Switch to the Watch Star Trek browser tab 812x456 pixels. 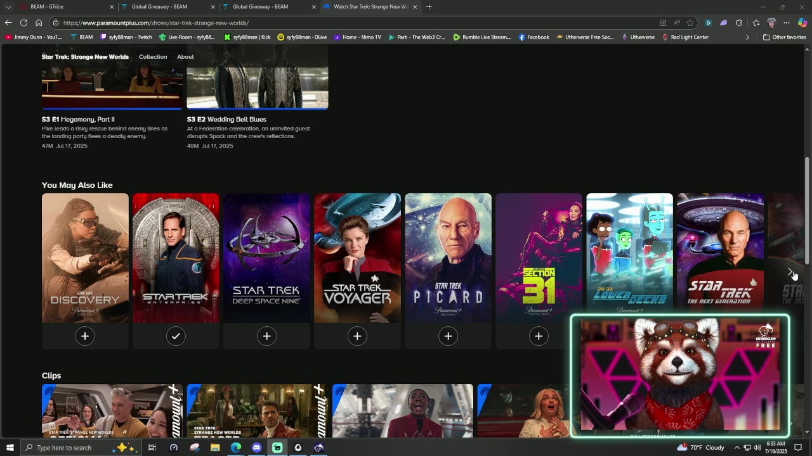point(371,7)
